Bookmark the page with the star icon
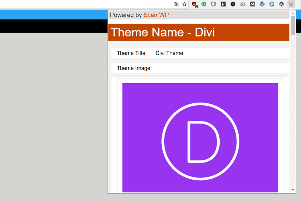 [x=185, y=4]
